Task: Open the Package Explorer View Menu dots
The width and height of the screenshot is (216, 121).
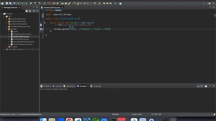Action: click(37, 11)
